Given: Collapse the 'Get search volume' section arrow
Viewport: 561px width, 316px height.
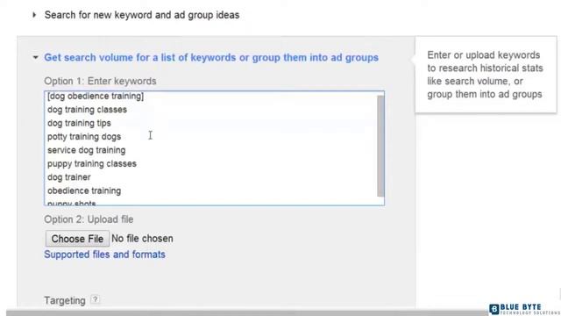Looking at the screenshot, I should pos(35,57).
